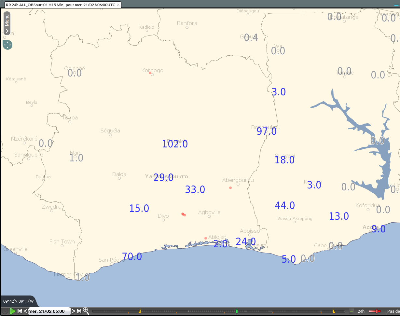Close the RR 24h ALL_OBS tab
Image resolution: width=400 pixels, height=316 pixels.
tap(118, 5)
